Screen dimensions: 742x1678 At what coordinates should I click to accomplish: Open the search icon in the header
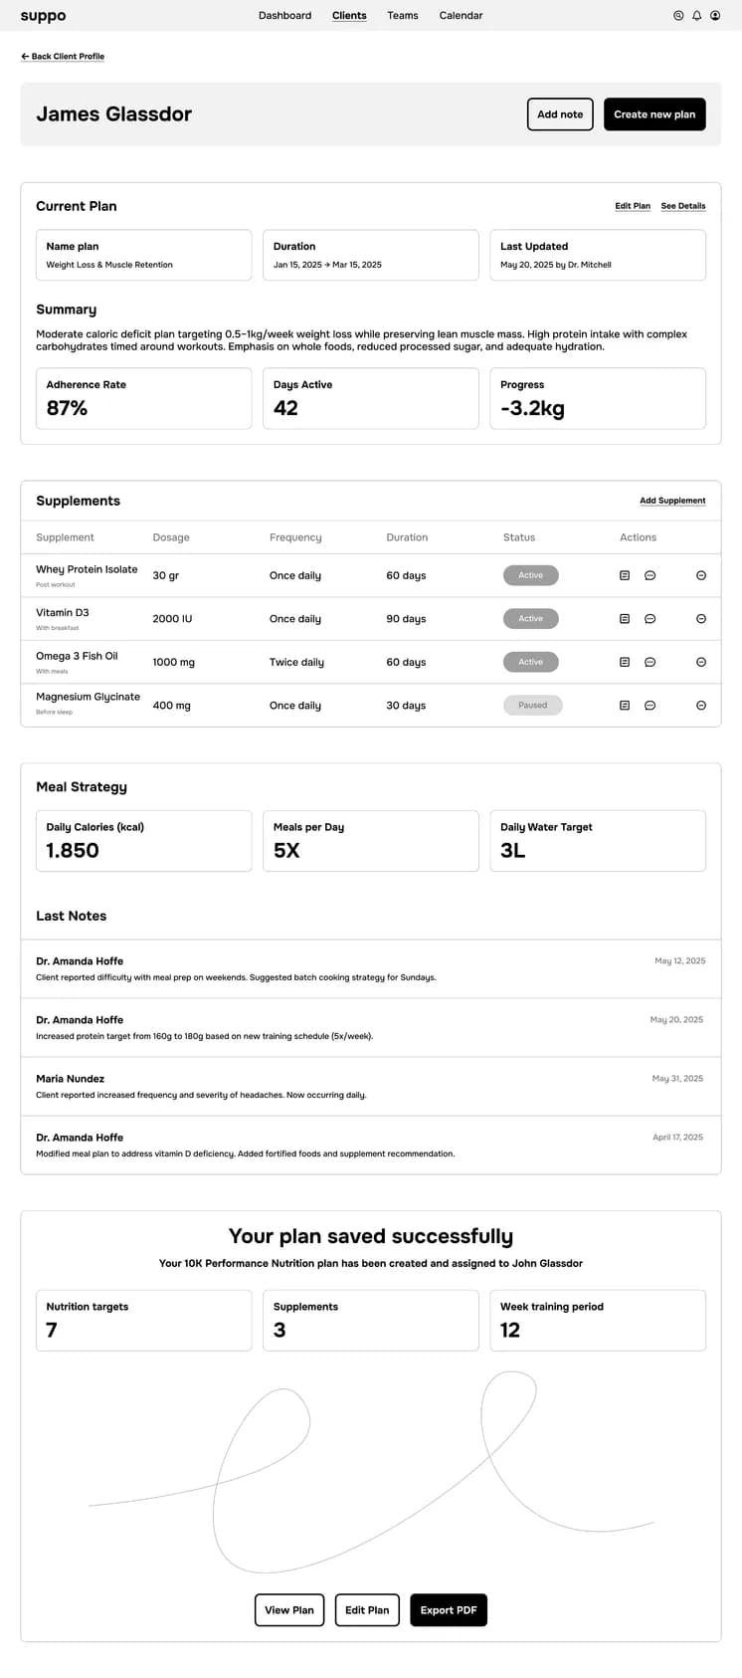678,16
